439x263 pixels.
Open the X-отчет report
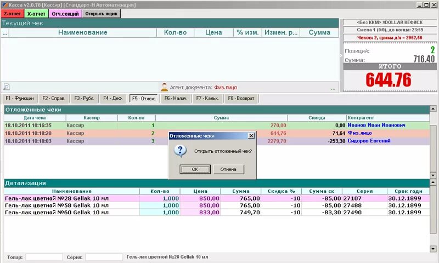tap(36, 13)
